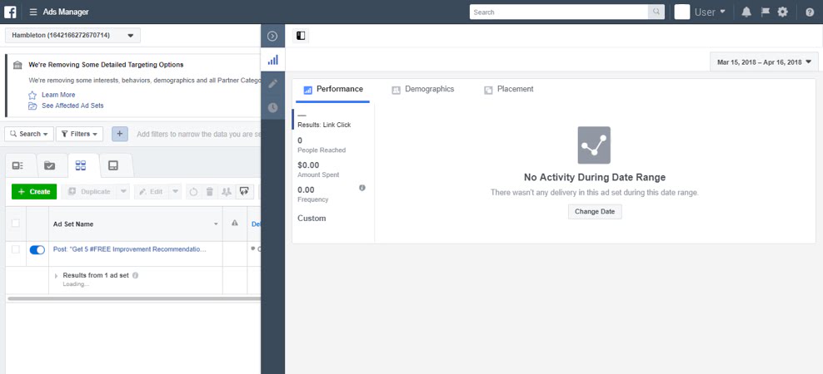This screenshot has height=374, width=823.
Task: Click the trash delete toolbar icon
Action: pyautogui.click(x=209, y=192)
